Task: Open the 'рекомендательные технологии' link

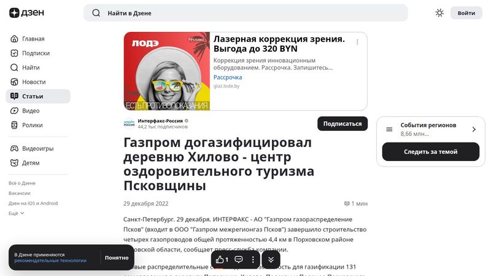Action: tap(50, 261)
